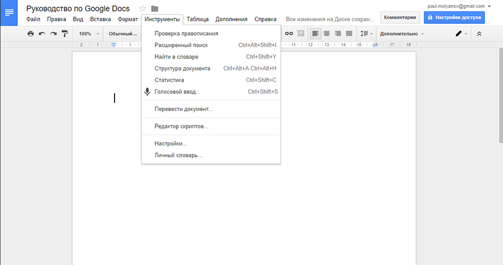Align text right
The height and width of the screenshot is (265, 503).
click(x=338, y=33)
